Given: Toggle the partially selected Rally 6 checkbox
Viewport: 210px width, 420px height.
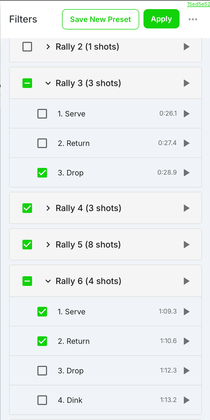Looking at the screenshot, I should coord(27,281).
